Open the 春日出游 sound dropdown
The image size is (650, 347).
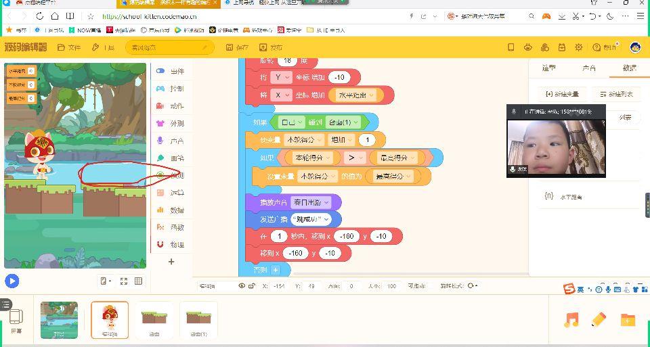tap(311, 202)
